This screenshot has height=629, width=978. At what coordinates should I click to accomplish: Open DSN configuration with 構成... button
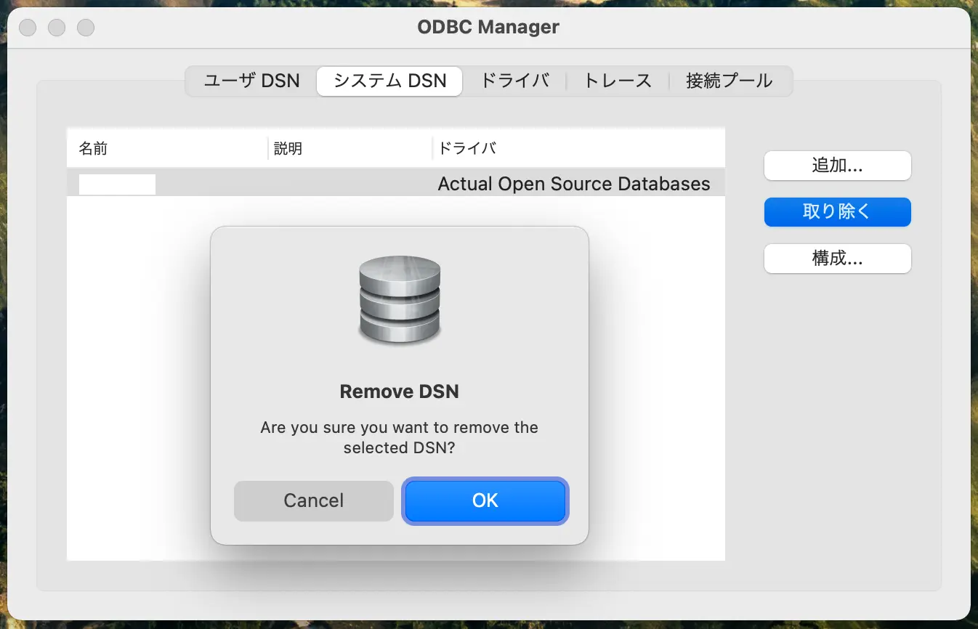click(837, 259)
